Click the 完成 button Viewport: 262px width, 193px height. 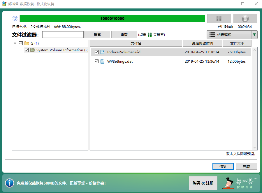coord(247,166)
